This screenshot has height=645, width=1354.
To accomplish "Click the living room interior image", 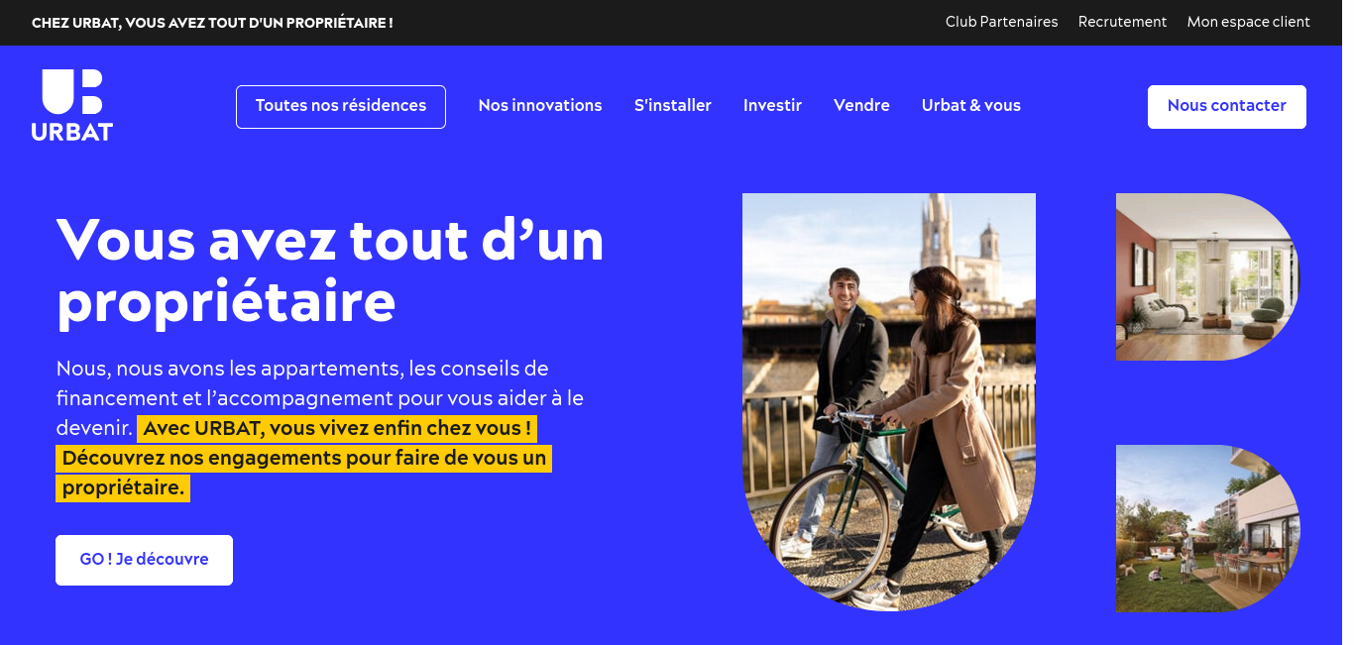I will tap(1207, 276).
